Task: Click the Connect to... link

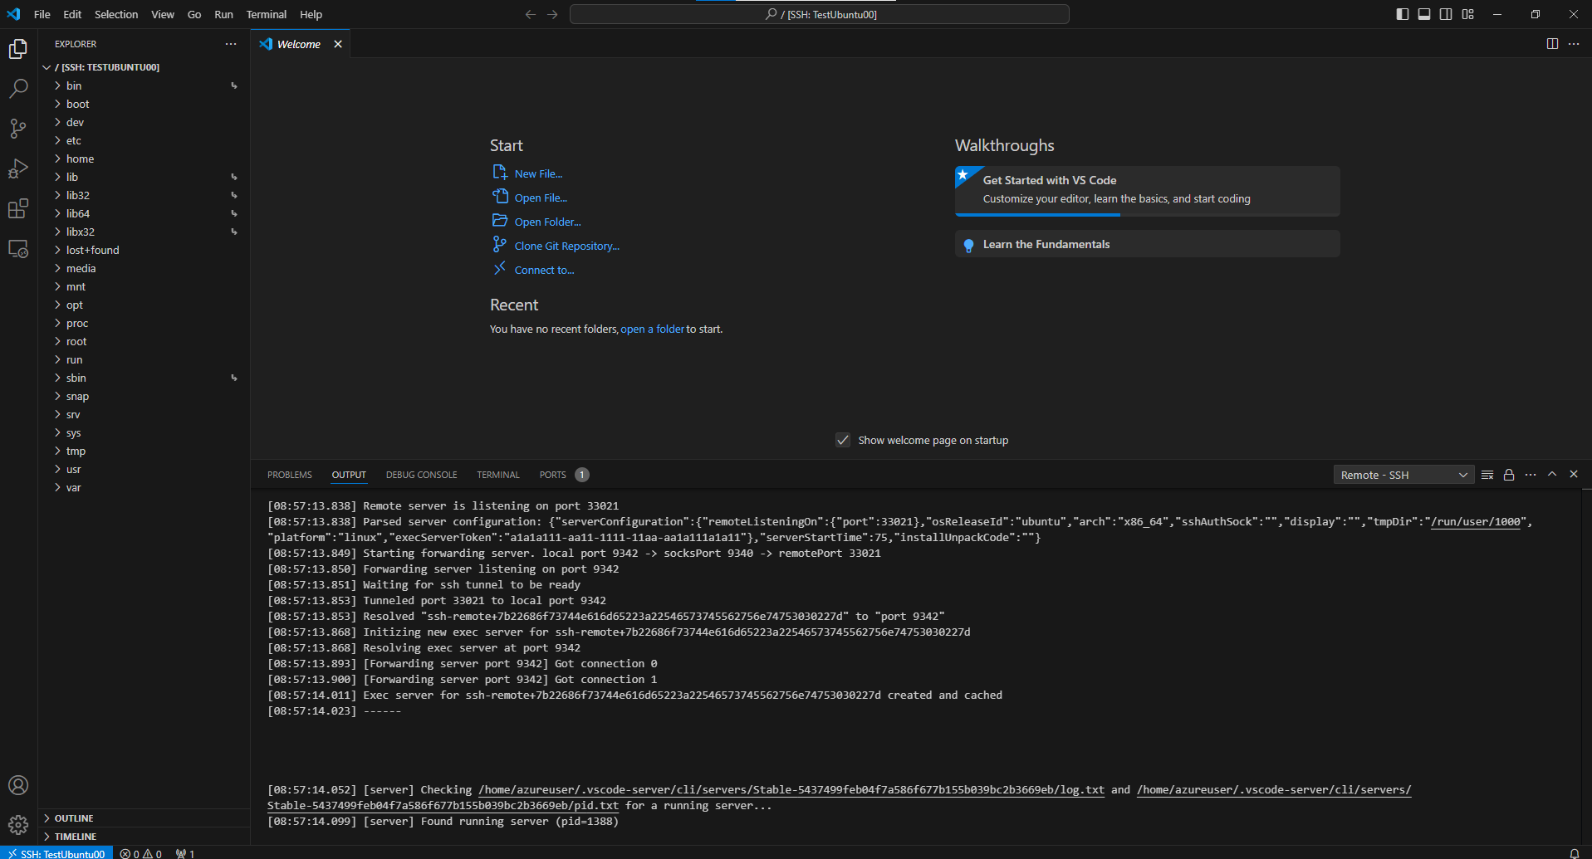Action: click(544, 270)
